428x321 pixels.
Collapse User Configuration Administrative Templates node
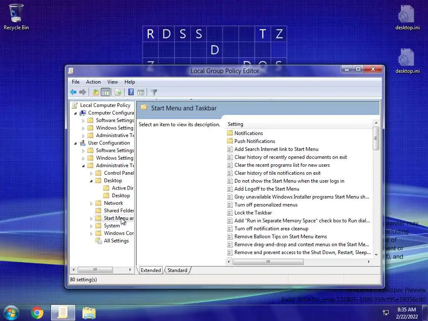[84, 166]
